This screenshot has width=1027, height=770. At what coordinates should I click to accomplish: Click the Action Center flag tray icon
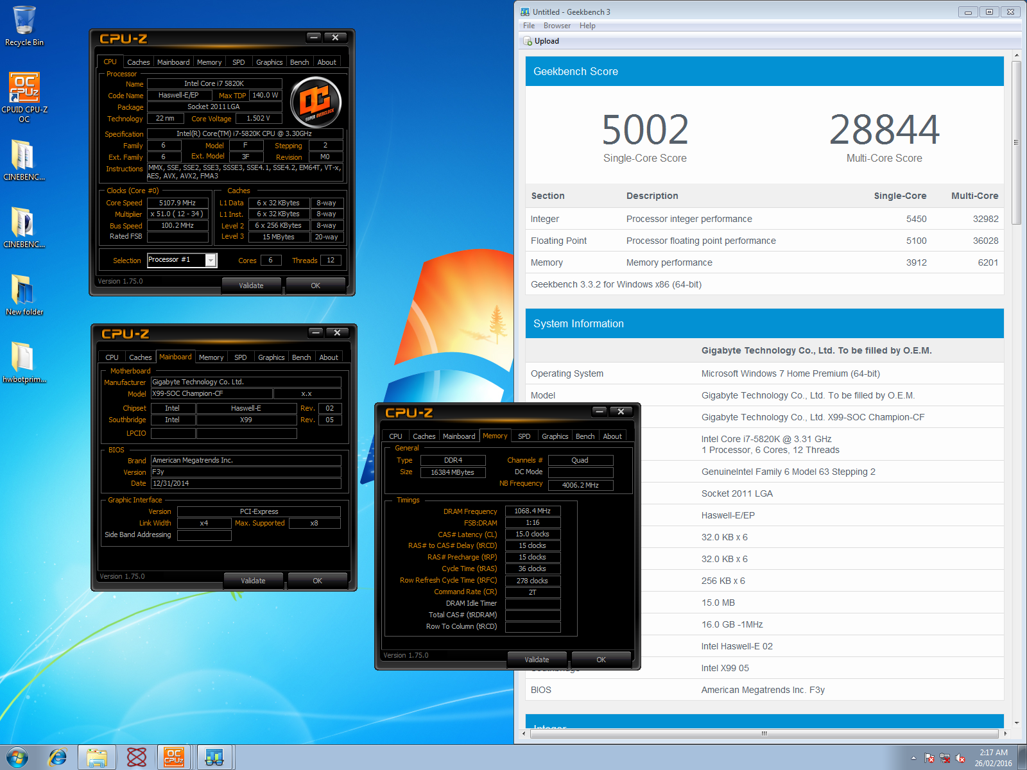click(929, 758)
